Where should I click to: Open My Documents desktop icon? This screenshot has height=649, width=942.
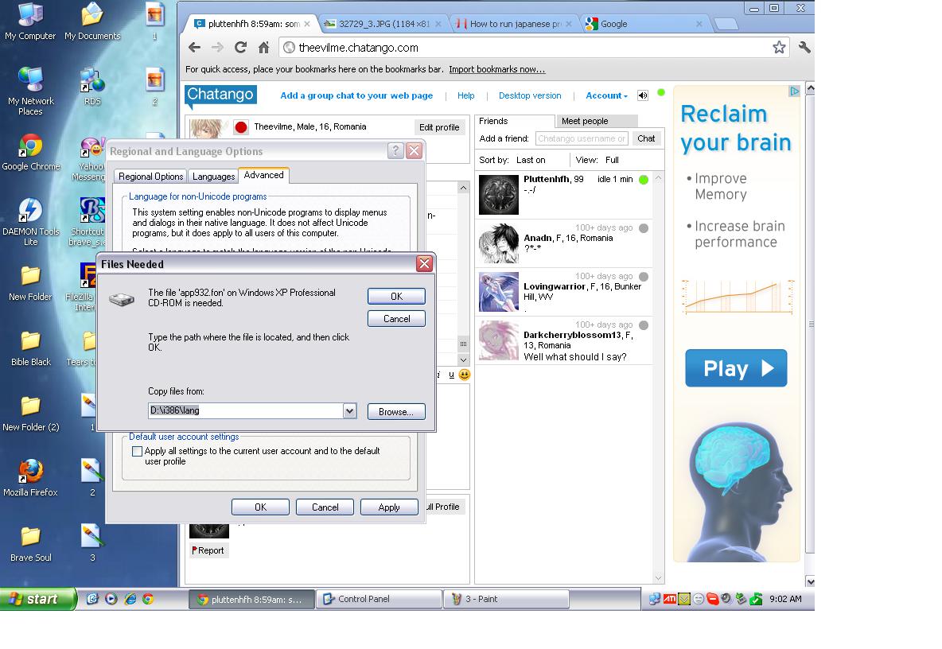92,21
